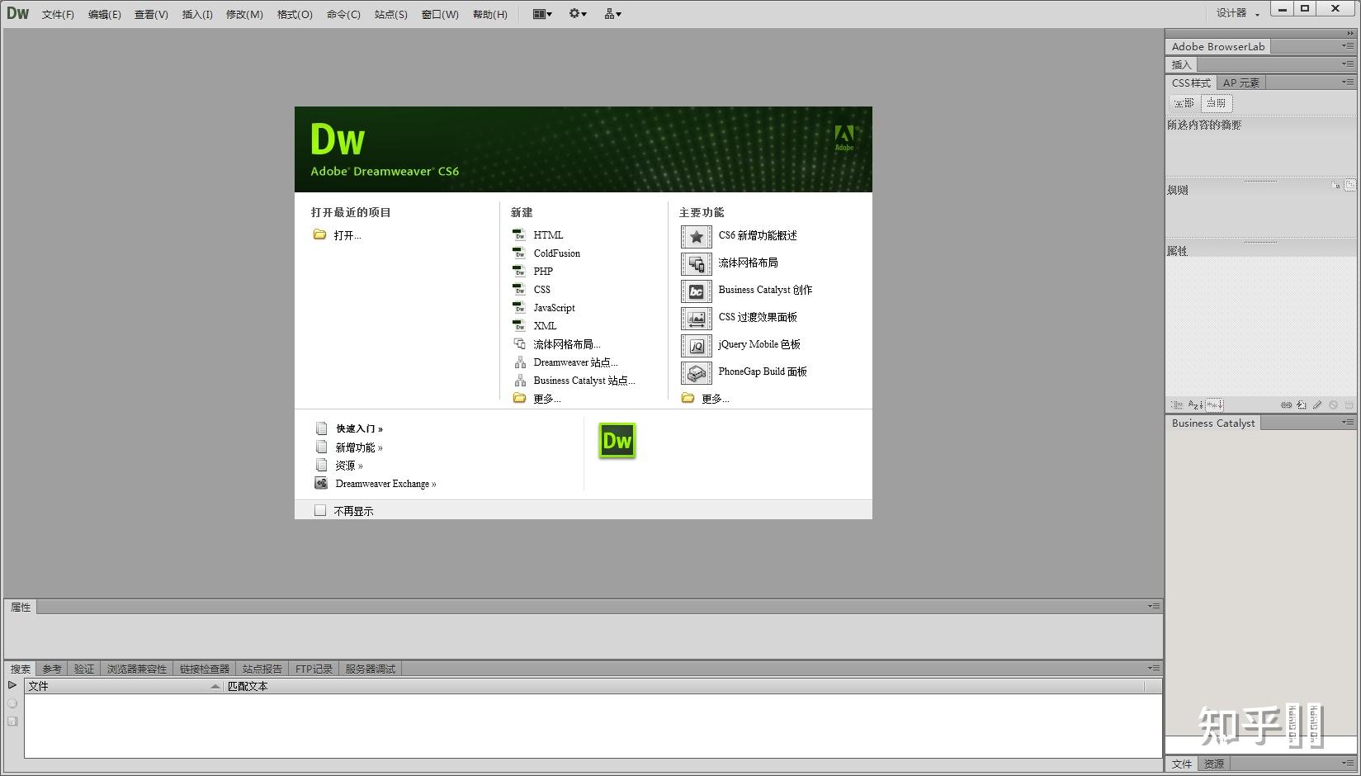Click the CSS file icon in the new-document list
Image resolution: width=1361 pixels, height=776 pixels.
(x=519, y=290)
